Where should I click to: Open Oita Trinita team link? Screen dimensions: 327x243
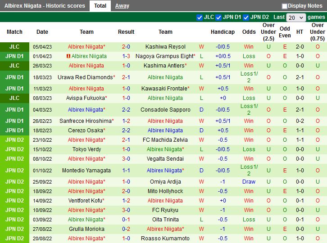[x=165, y=220]
